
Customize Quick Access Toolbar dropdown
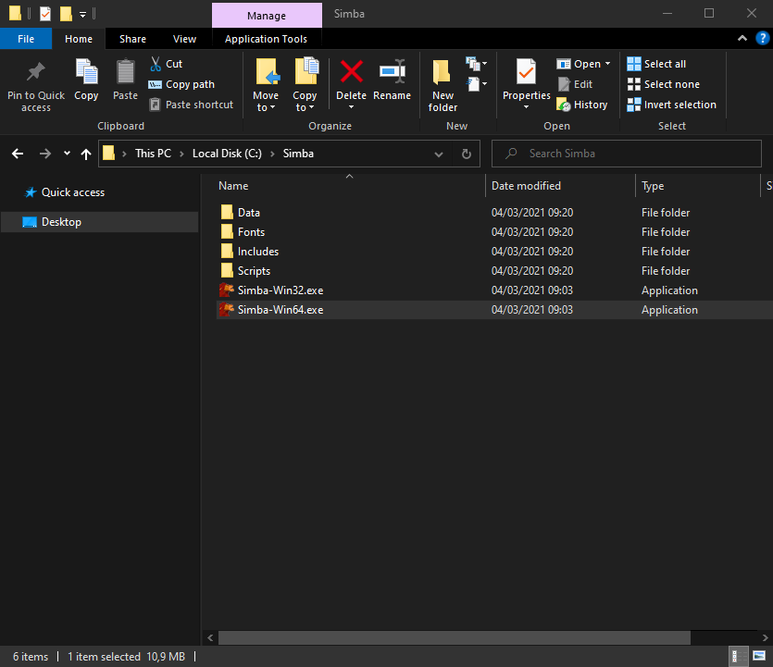82,14
